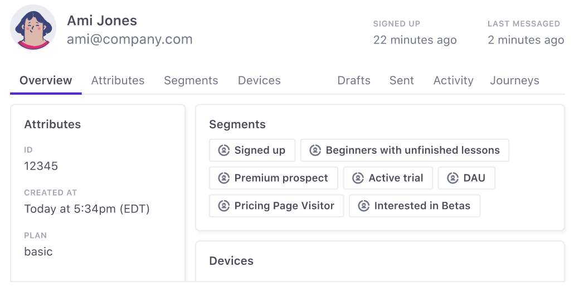Select the Pricing Page Visitor segment

(284, 206)
